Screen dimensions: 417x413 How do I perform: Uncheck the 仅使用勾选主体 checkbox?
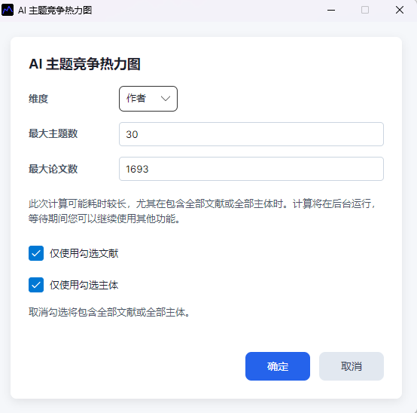point(36,285)
